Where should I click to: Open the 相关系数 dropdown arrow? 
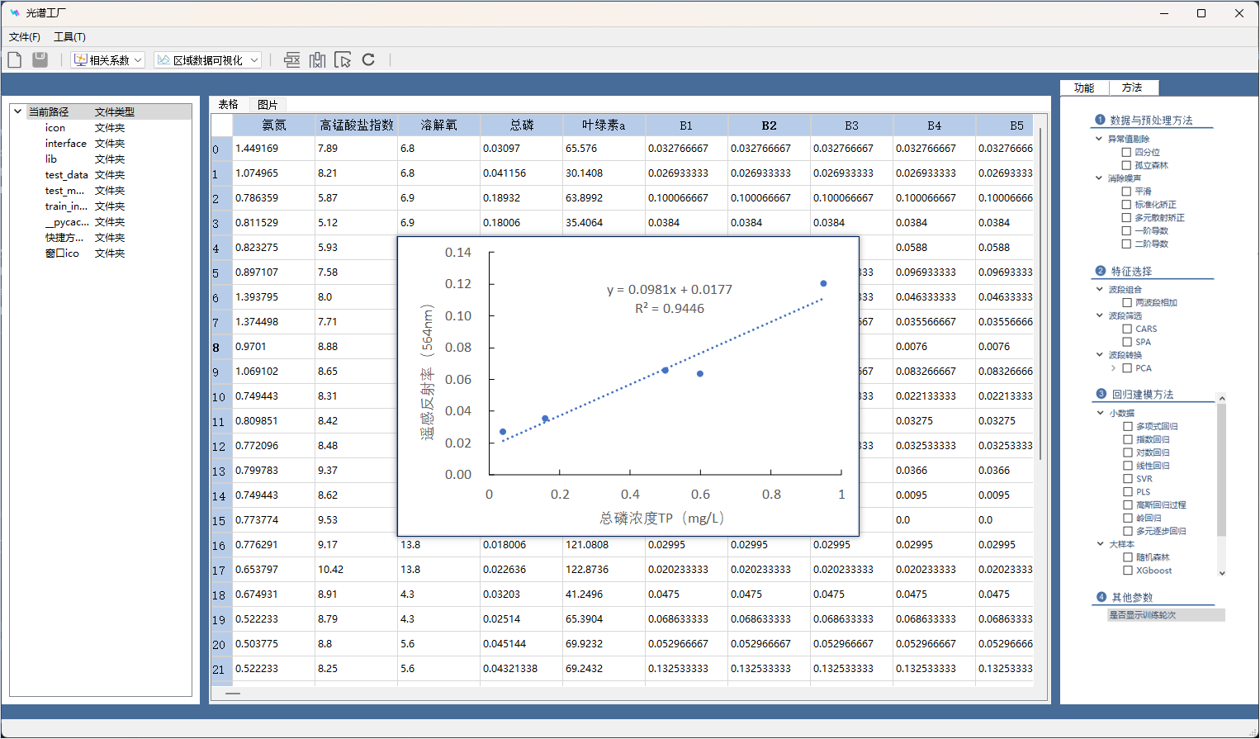tap(138, 60)
